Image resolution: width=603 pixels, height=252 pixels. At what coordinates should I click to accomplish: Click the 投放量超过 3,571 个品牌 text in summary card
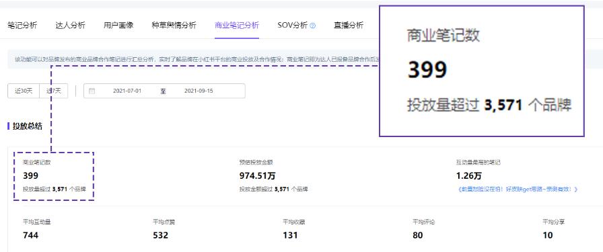click(x=55, y=189)
